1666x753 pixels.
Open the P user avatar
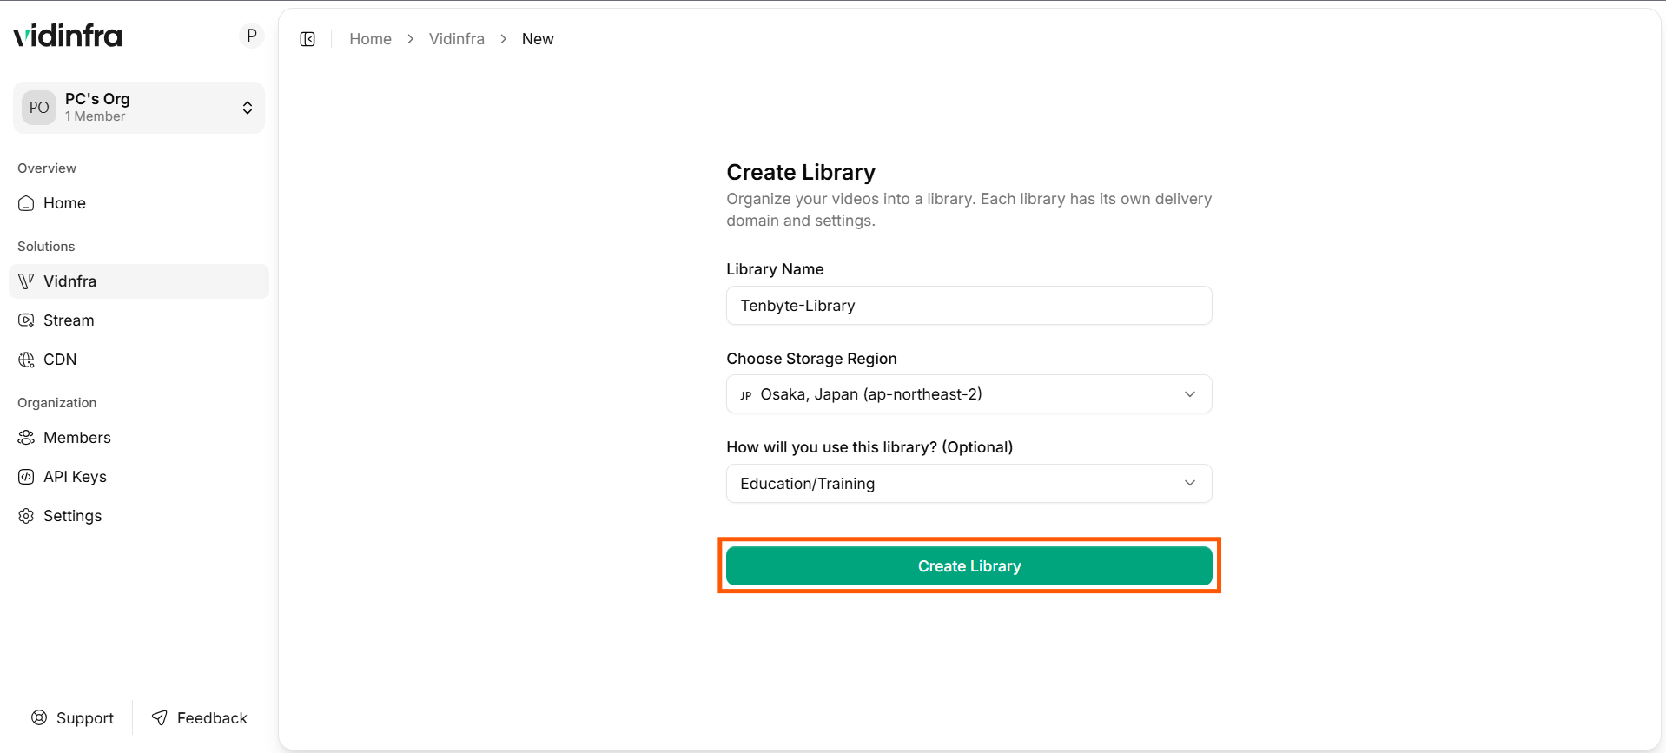[252, 36]
